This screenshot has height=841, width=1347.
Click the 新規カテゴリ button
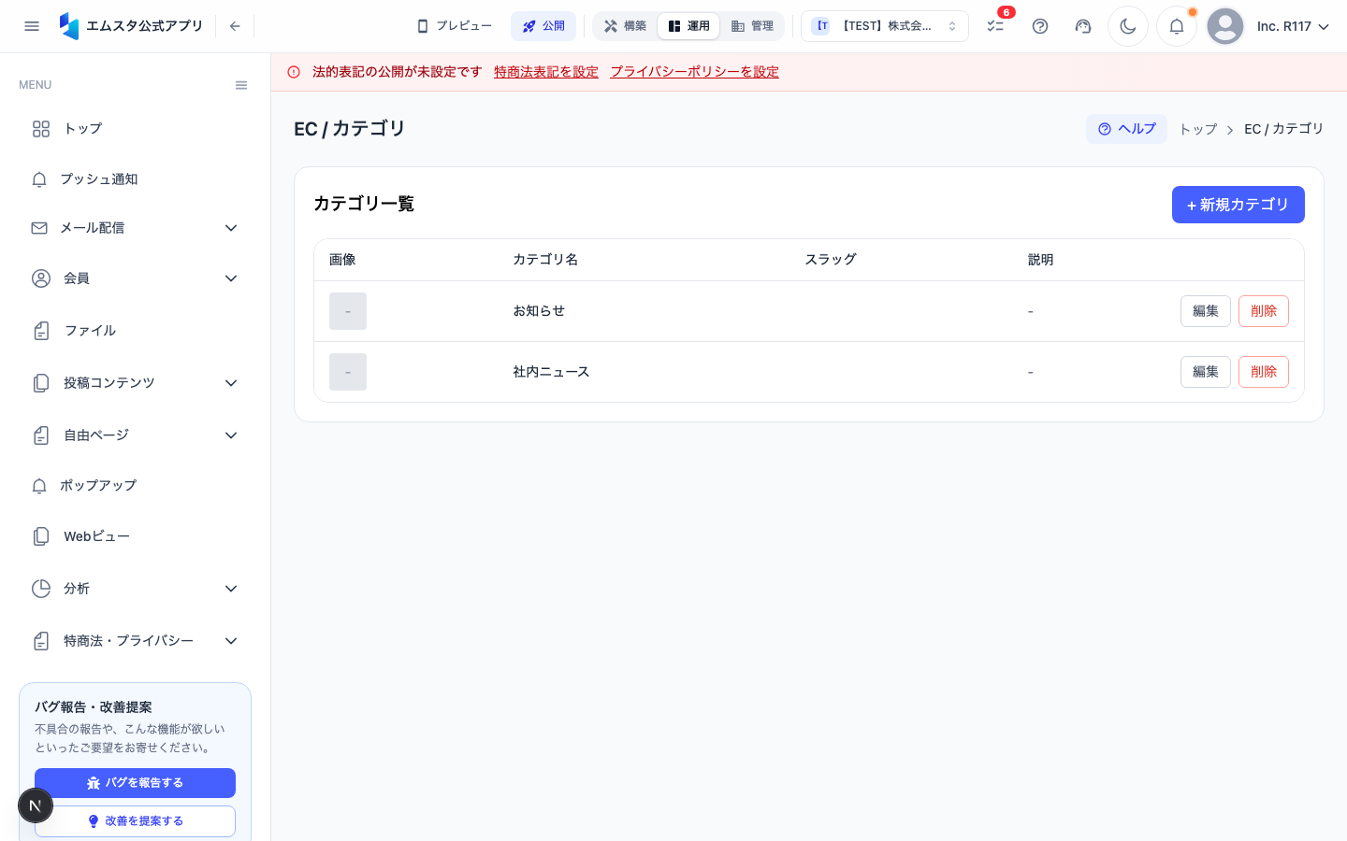[1238, 205]
